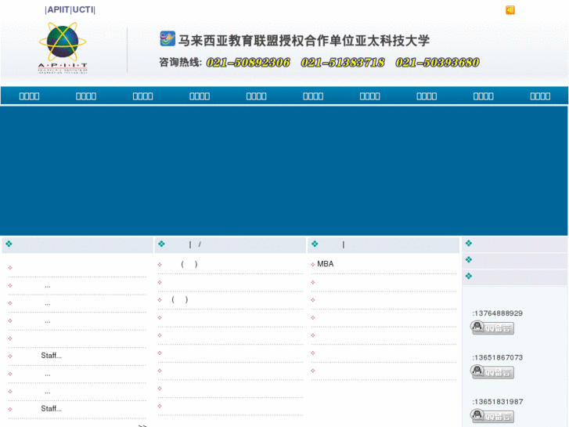
Task: Click the hotline number 021-51383718
Action: pos(343,63)
